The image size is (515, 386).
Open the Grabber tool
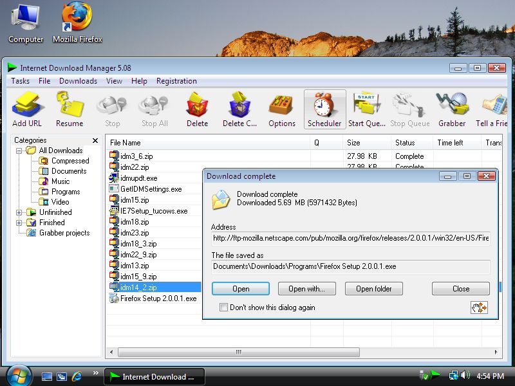[x=452, y=108]
